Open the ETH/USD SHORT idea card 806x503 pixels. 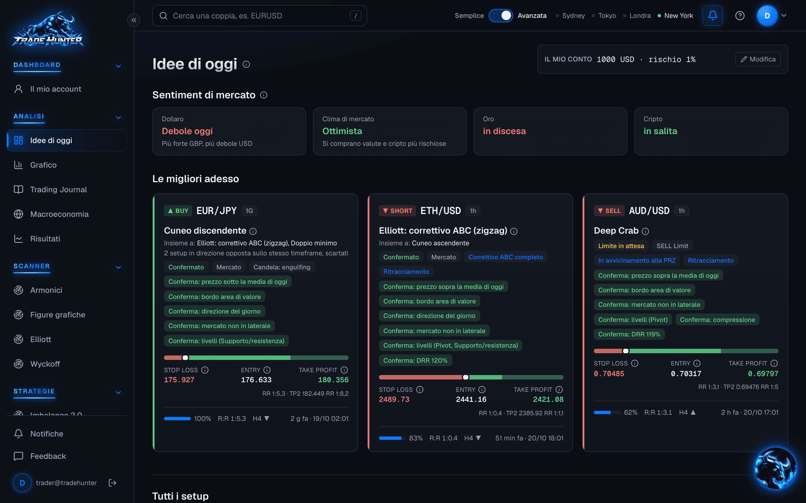point(470,323)
